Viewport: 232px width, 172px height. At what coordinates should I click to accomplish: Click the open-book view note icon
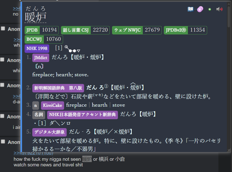tap(190, 9)
